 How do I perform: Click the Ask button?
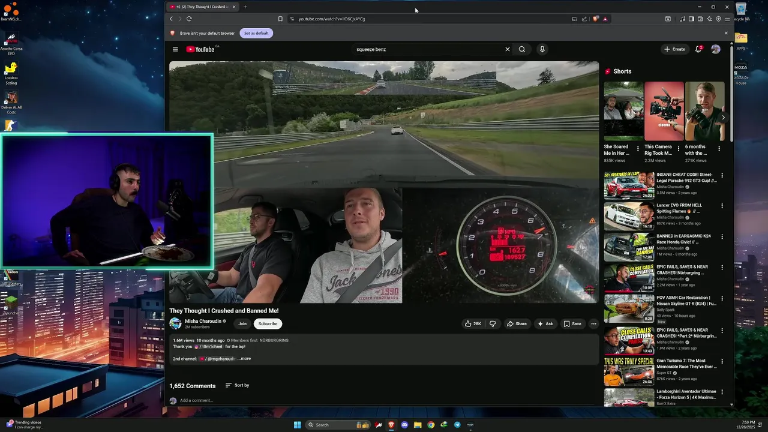point(545,323)
